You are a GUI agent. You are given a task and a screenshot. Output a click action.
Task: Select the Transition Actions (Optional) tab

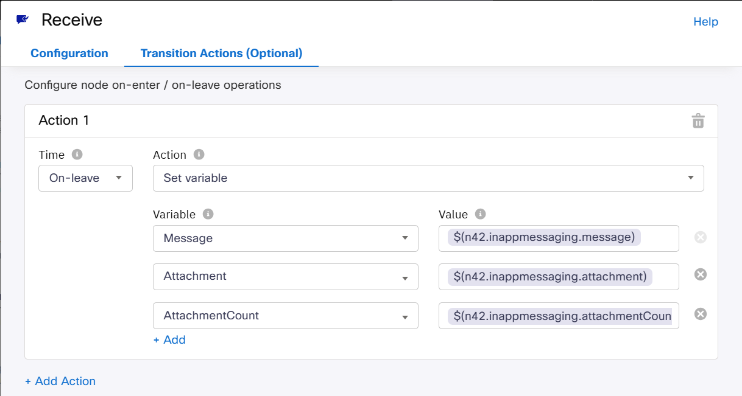(221, 54)
